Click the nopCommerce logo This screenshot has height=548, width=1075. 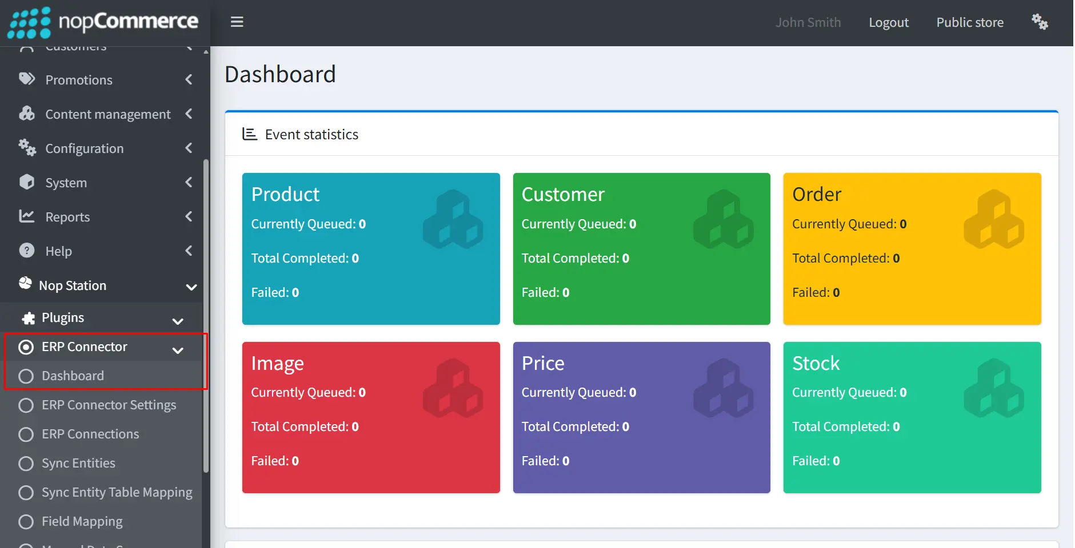tap(103, 23)
